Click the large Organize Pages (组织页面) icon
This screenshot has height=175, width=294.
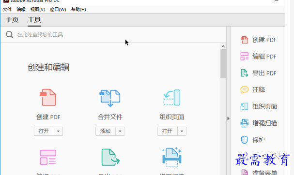point(172,97)
